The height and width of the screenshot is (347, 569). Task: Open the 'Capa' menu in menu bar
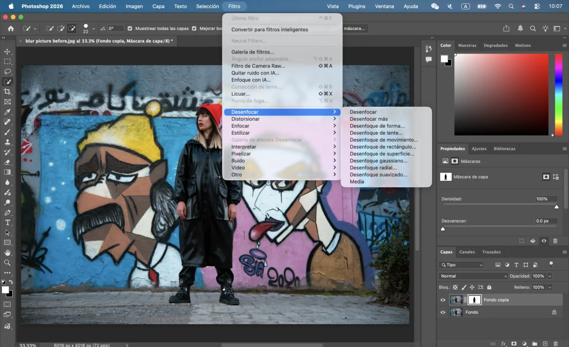158,6
